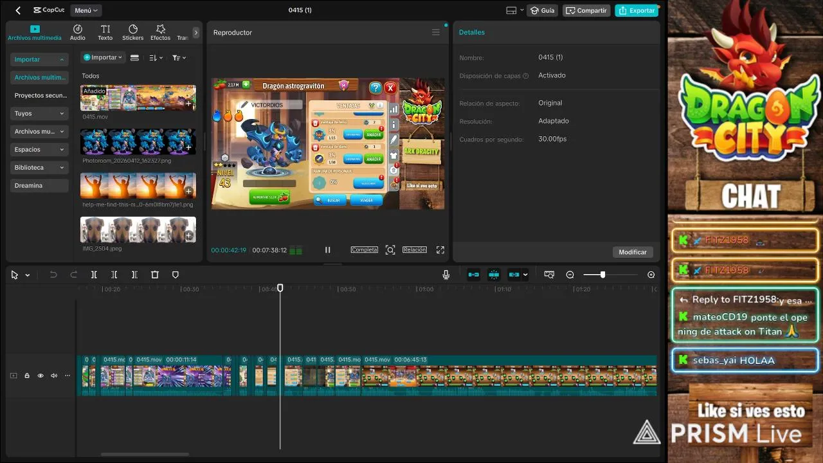Click the Relación aspect button
Image resolution: width=823 pixels, height=463 pixels.
[x=415, y=250]
